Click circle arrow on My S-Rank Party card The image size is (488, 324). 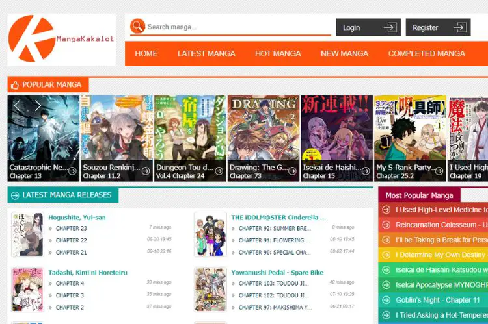coord(439,171)
